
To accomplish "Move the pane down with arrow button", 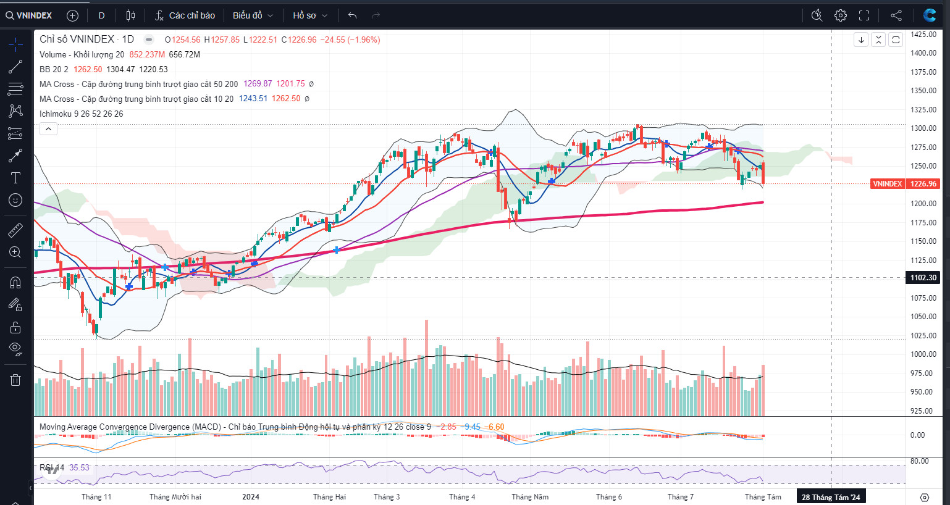I will 861,40.
